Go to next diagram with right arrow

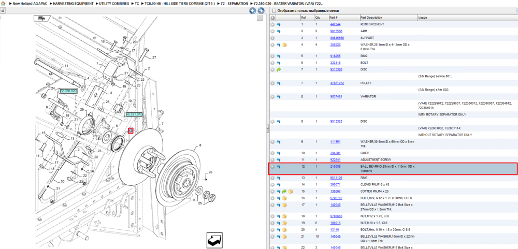pos(261,10)
